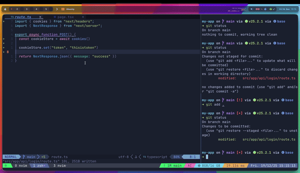Screen dimensions: 300x173
Task: Switch to workspace 5 in top bar
Action: pyautogui.click(x=46, y=9)
